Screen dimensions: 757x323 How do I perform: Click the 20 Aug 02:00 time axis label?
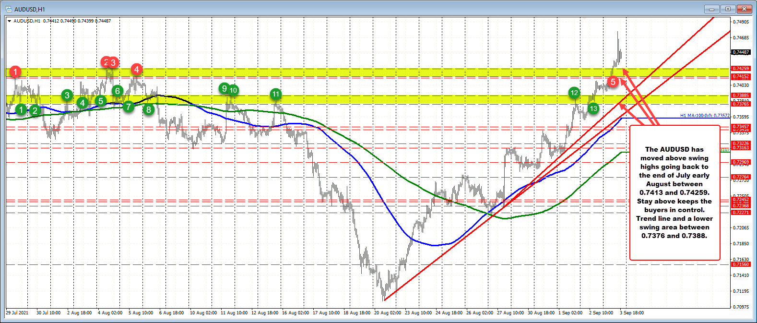(387, 313)
